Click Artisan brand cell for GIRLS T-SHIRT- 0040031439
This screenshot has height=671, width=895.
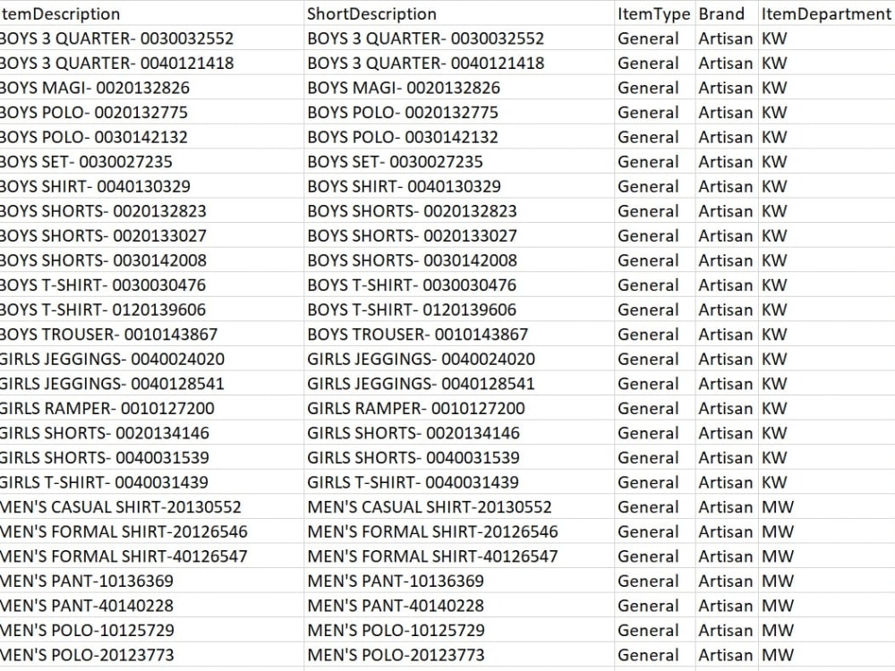(727, 482)
